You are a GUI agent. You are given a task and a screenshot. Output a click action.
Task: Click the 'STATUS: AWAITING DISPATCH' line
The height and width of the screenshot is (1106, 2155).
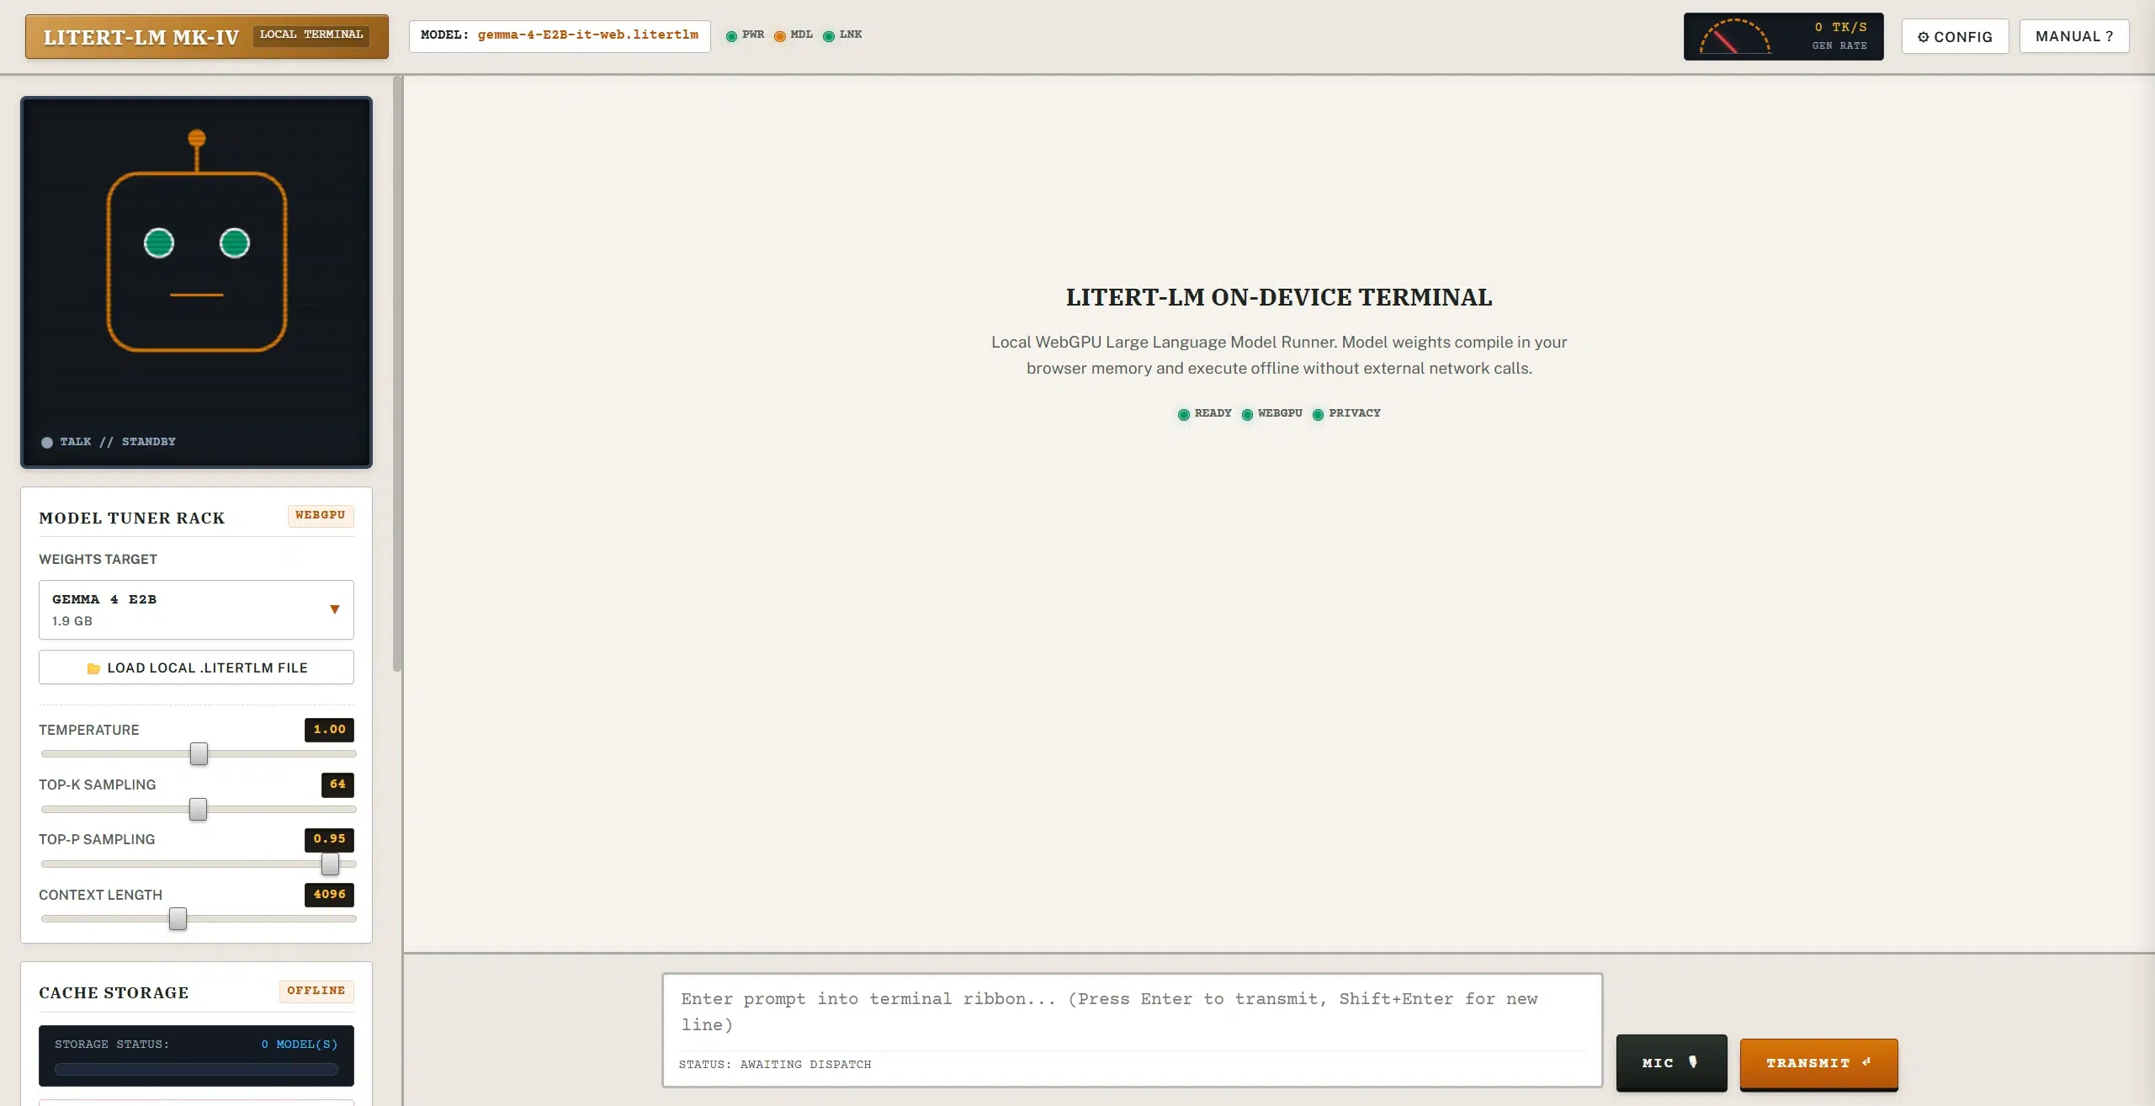(775, 1065)
